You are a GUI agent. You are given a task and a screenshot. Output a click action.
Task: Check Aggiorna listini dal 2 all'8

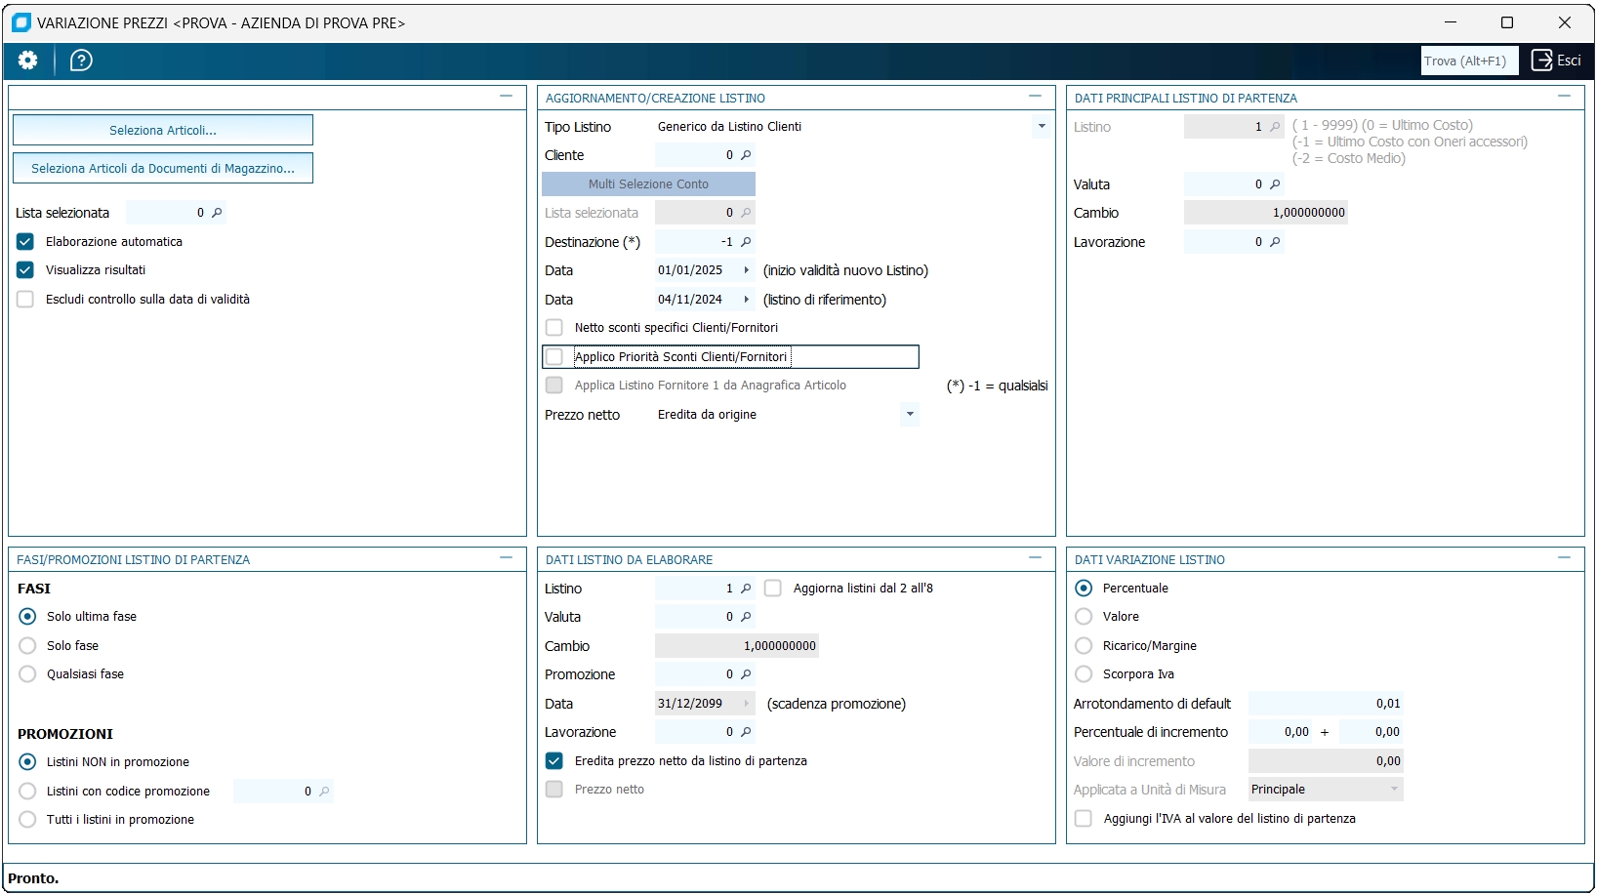[773, 589]
